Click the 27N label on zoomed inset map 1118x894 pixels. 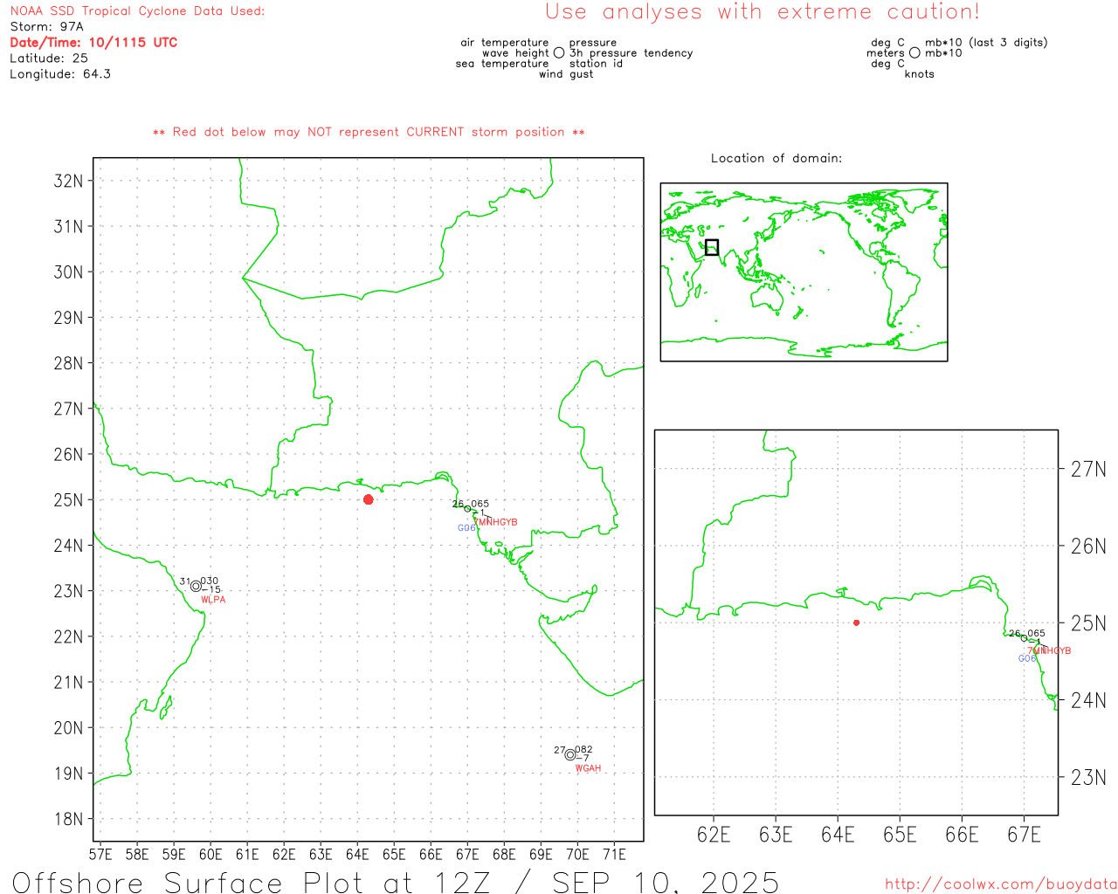[1088, 470]
